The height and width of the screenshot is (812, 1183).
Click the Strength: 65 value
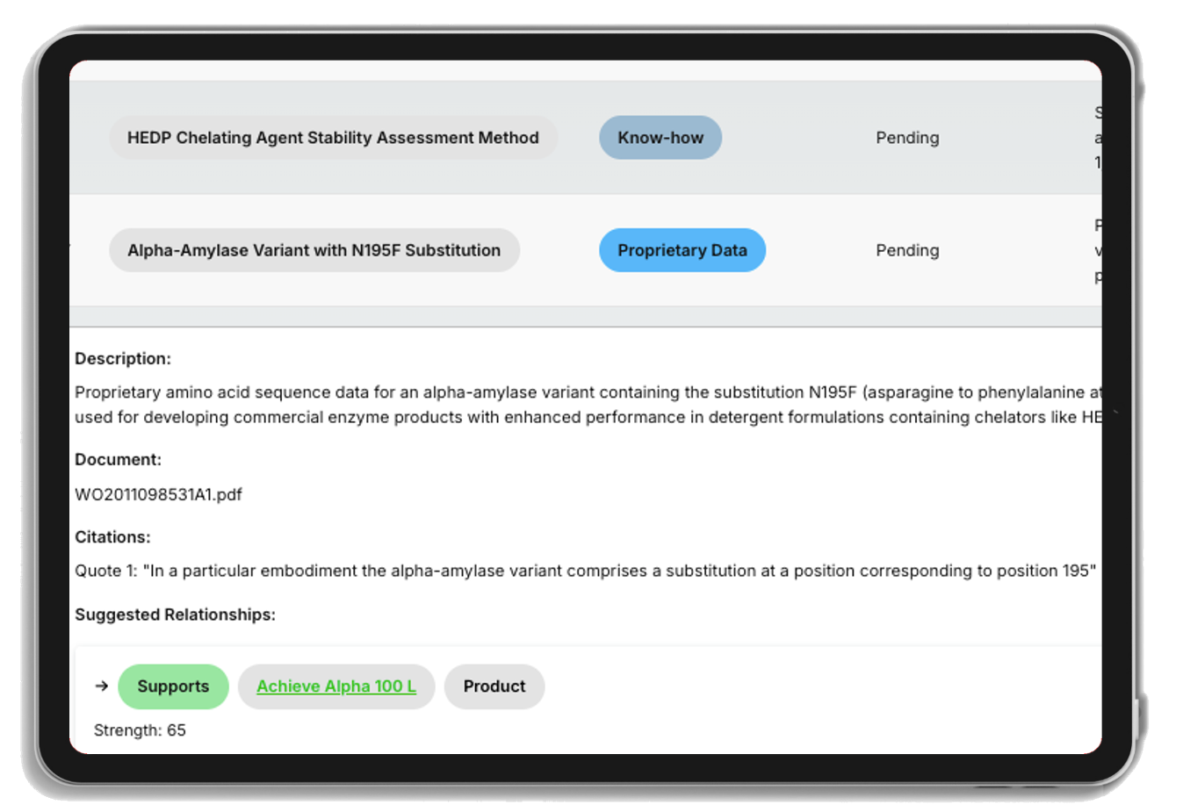pos(140,730)
